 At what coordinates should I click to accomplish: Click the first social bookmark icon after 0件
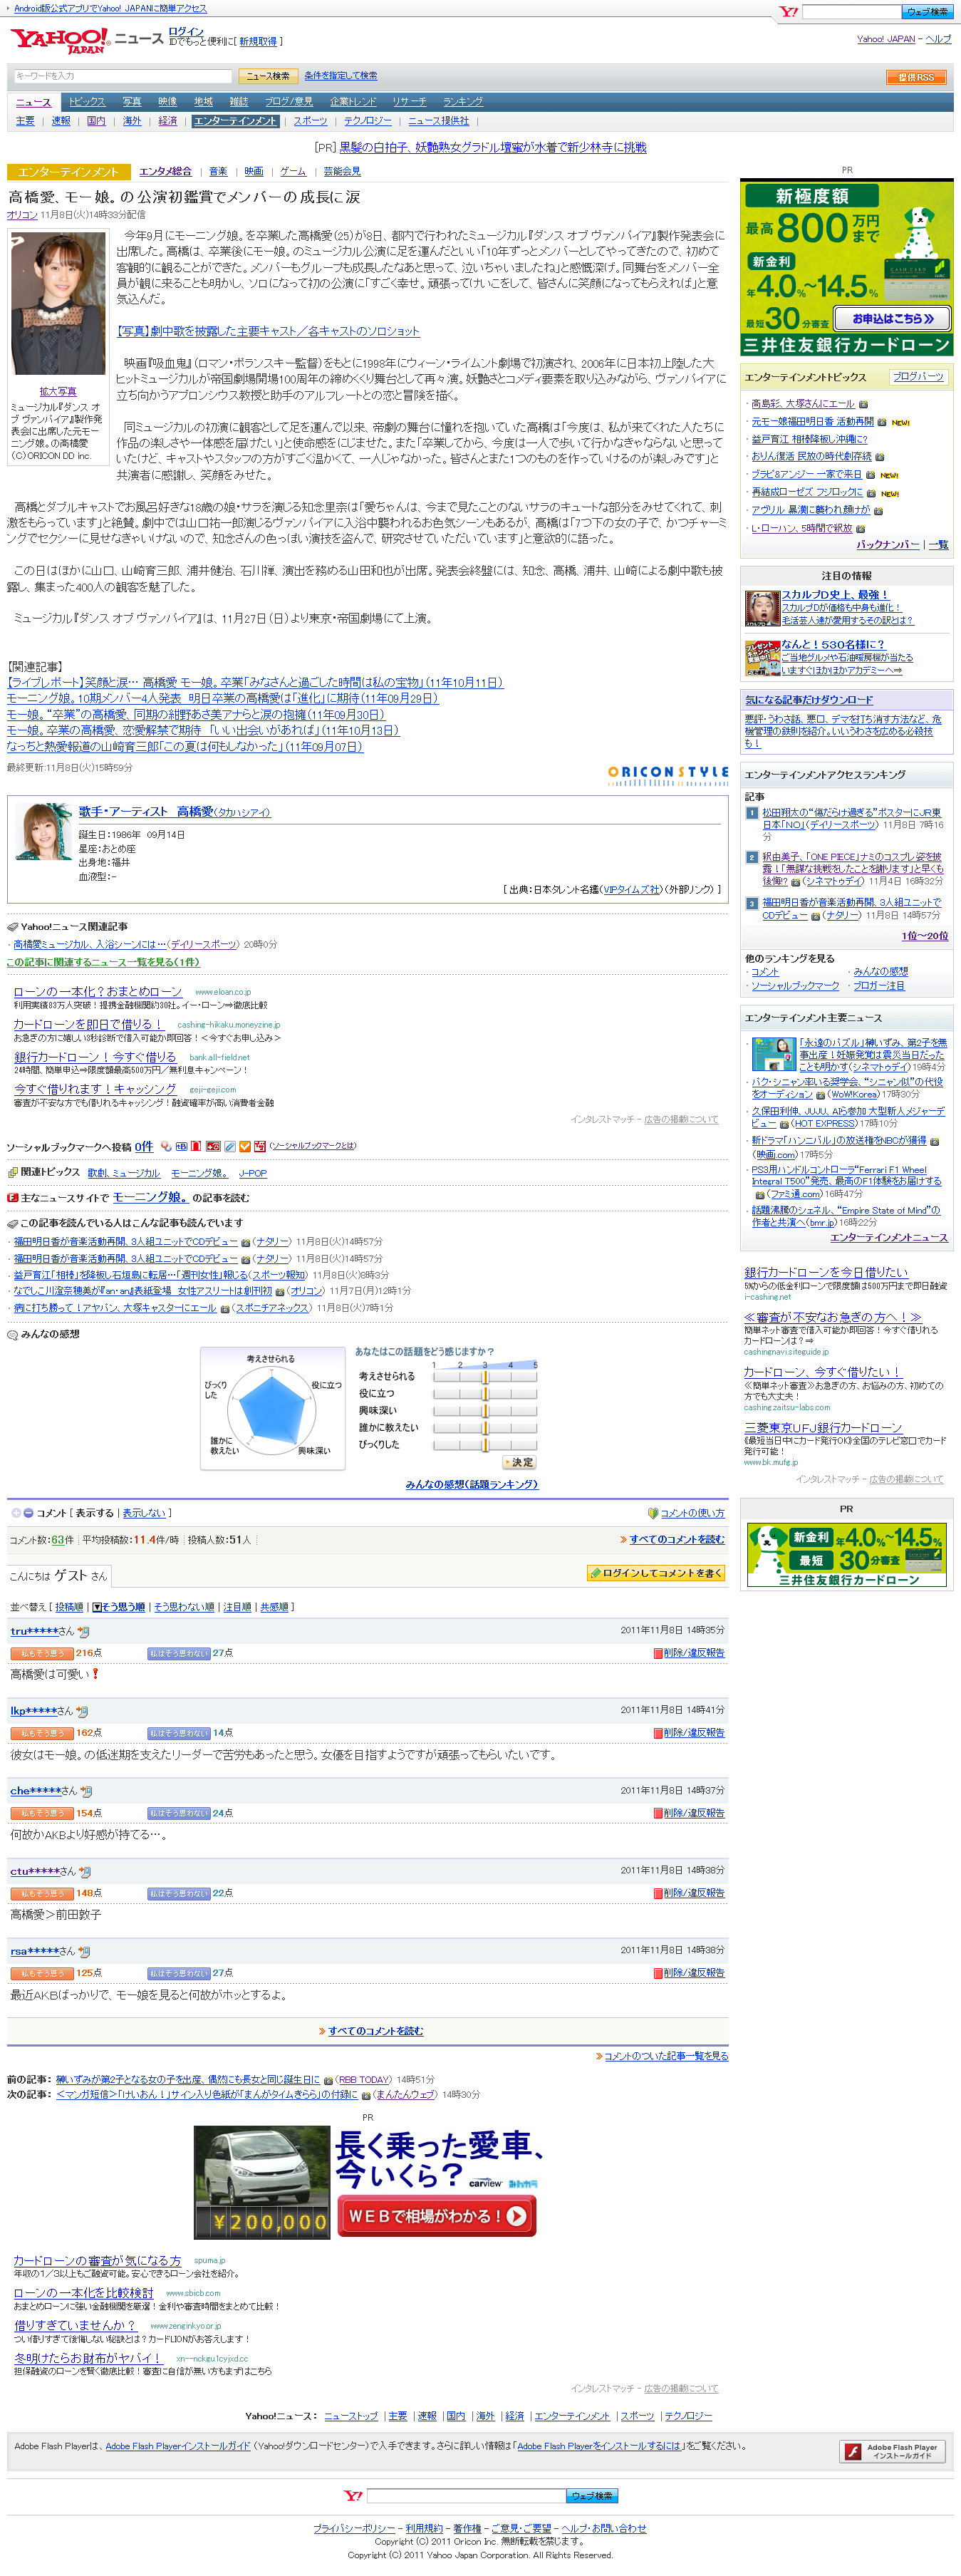pyautogui.click(x=166, y=1146)
